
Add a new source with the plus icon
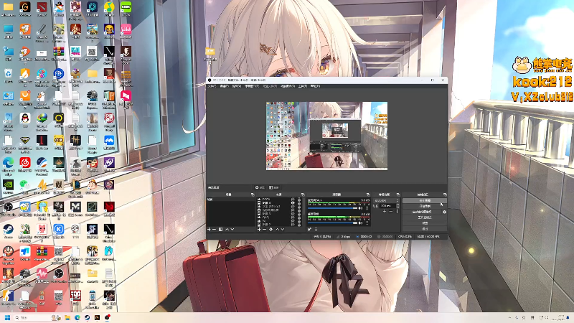(x=259, y=229)
